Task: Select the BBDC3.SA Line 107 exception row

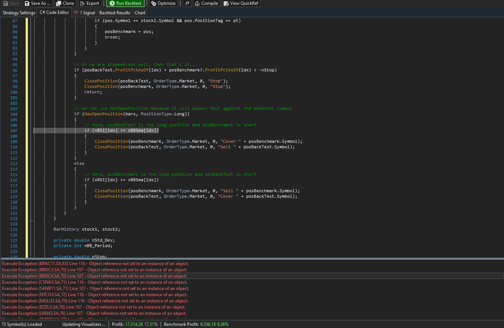Action: point(95,270)
